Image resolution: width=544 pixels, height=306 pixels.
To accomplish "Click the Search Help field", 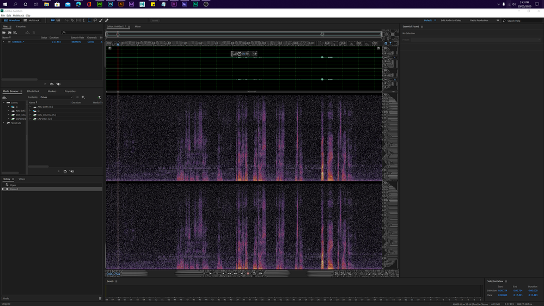I will coord(522,21).
